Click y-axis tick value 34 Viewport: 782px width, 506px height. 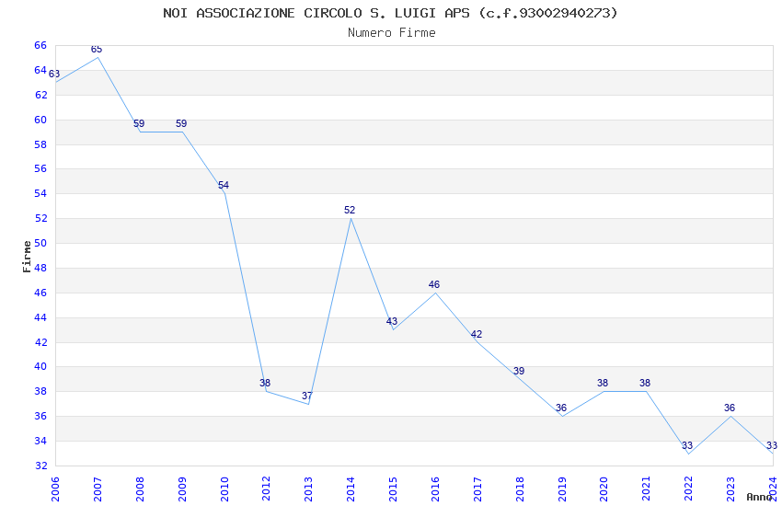pyautogui.click(x=40, y=441)
